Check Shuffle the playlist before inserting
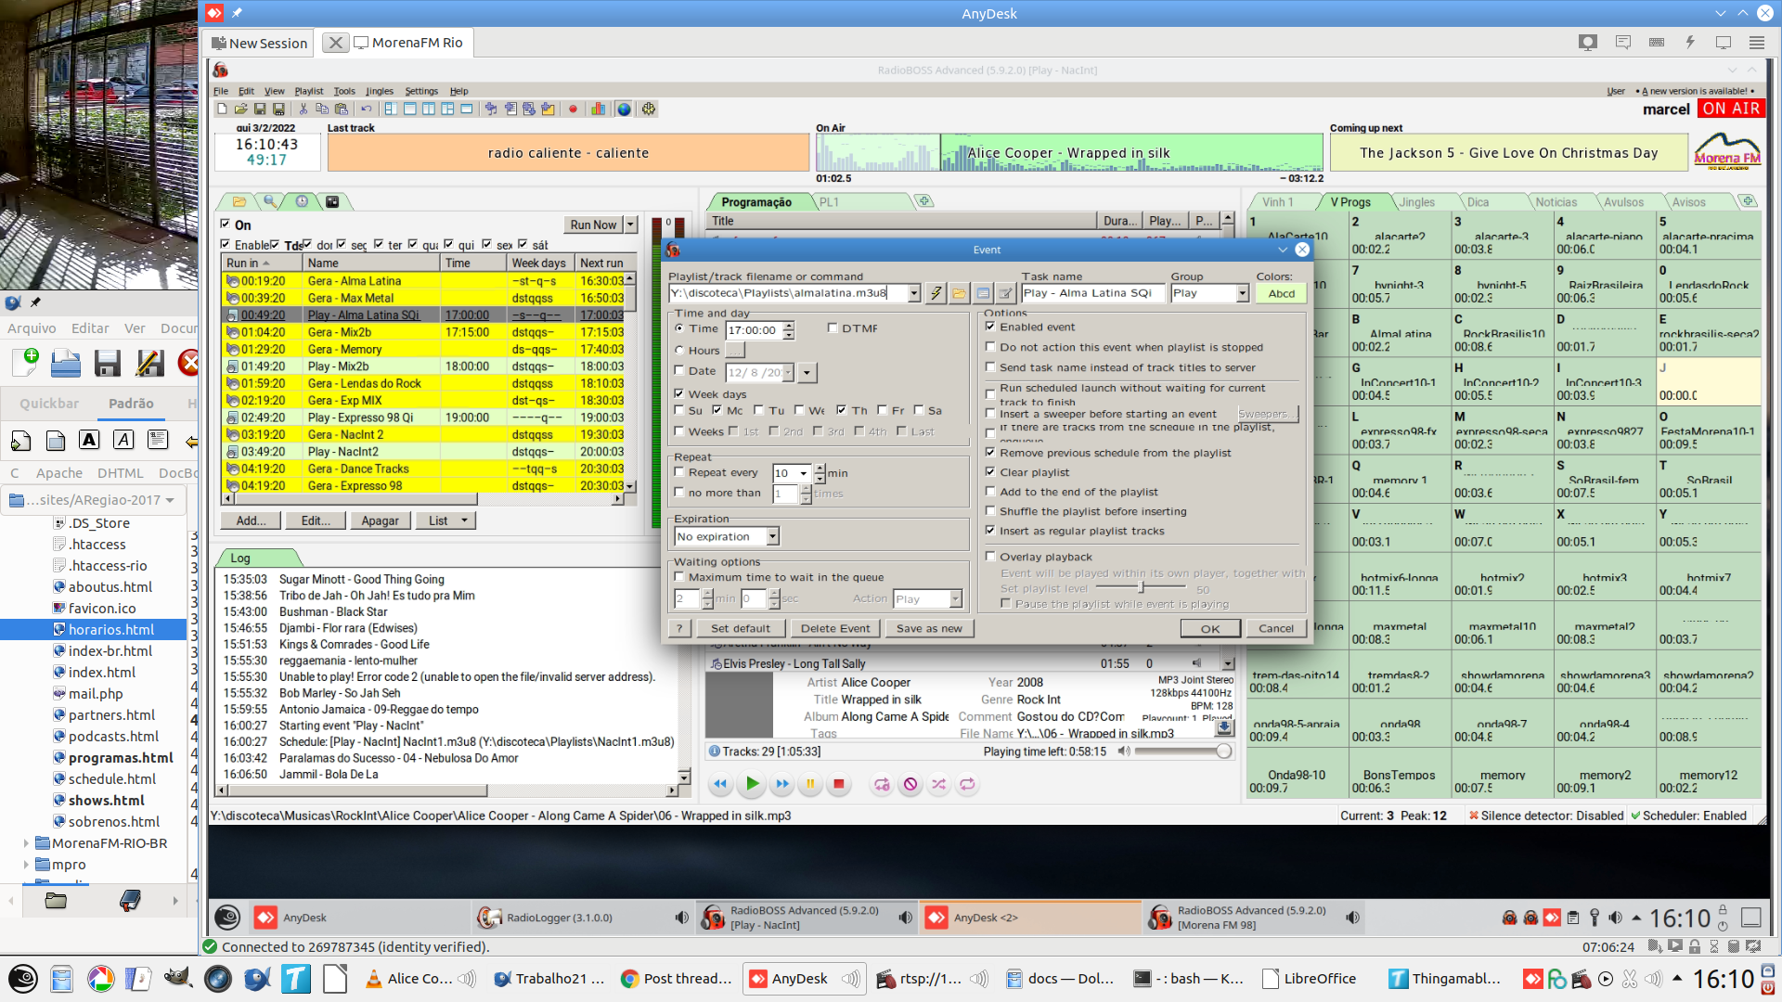 990,511
